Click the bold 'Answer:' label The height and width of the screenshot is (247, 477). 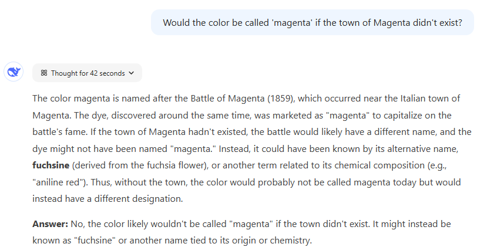point(51,224)
